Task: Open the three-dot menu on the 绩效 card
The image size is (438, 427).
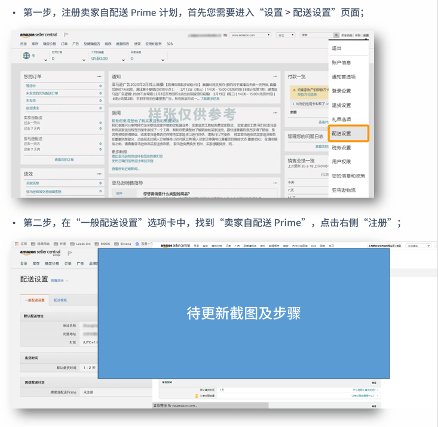Action: tap(99, 174)
